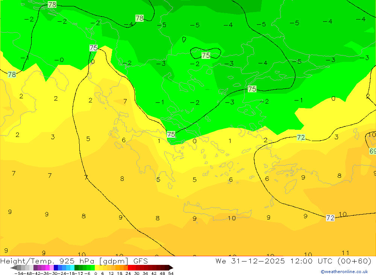Viewport: 376px width, 275px height.
Task: Click the '11' temperature value
Action: [x=345, y=253]
